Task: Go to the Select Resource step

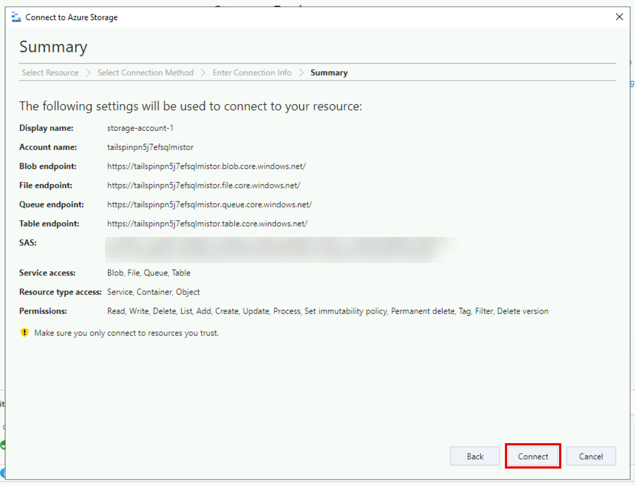Action: [x=50, y=73]
